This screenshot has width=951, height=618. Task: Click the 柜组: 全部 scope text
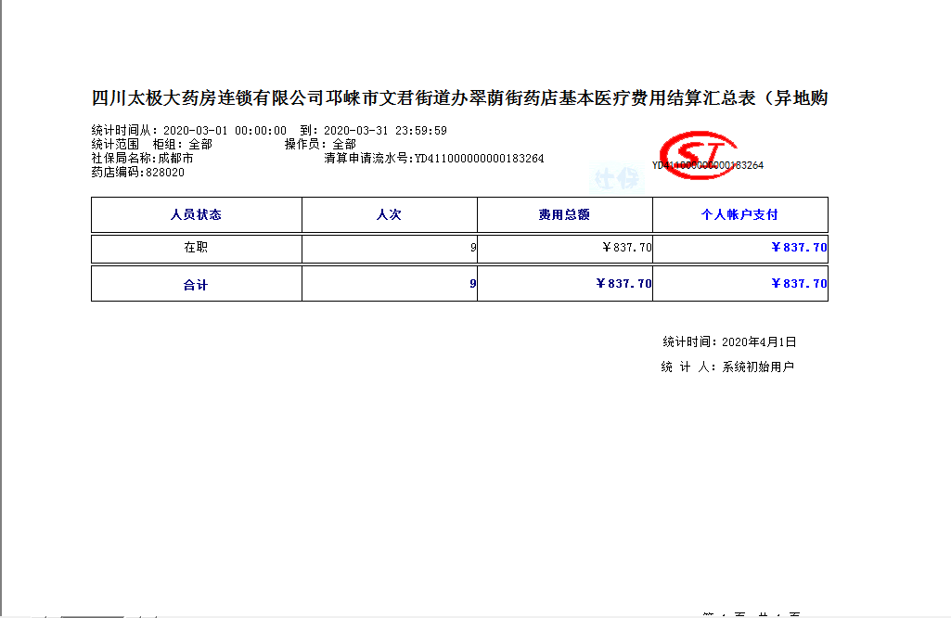point(183,145)
